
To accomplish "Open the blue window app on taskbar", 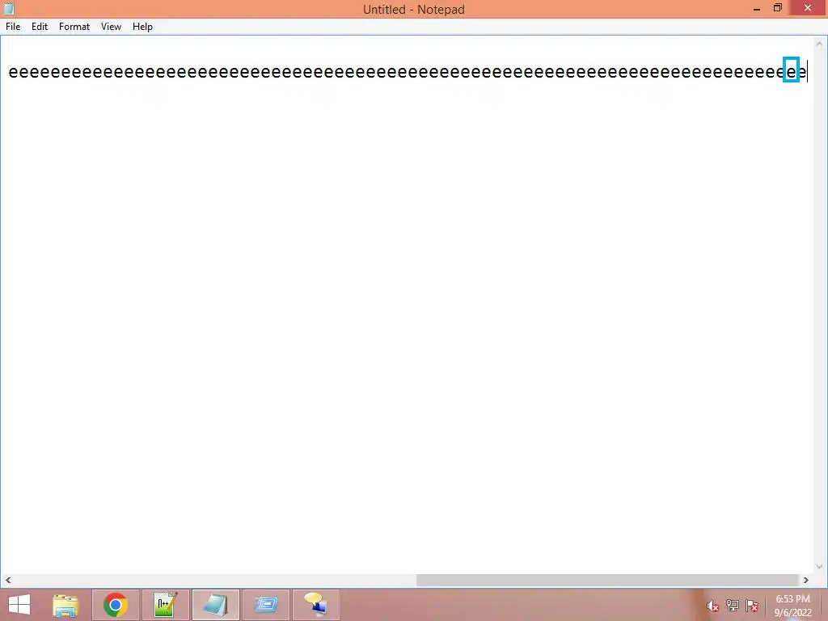I will tap(265, 605).
